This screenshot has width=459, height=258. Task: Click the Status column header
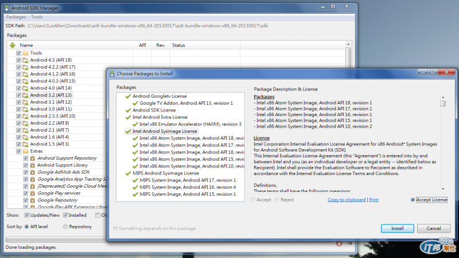205,45
